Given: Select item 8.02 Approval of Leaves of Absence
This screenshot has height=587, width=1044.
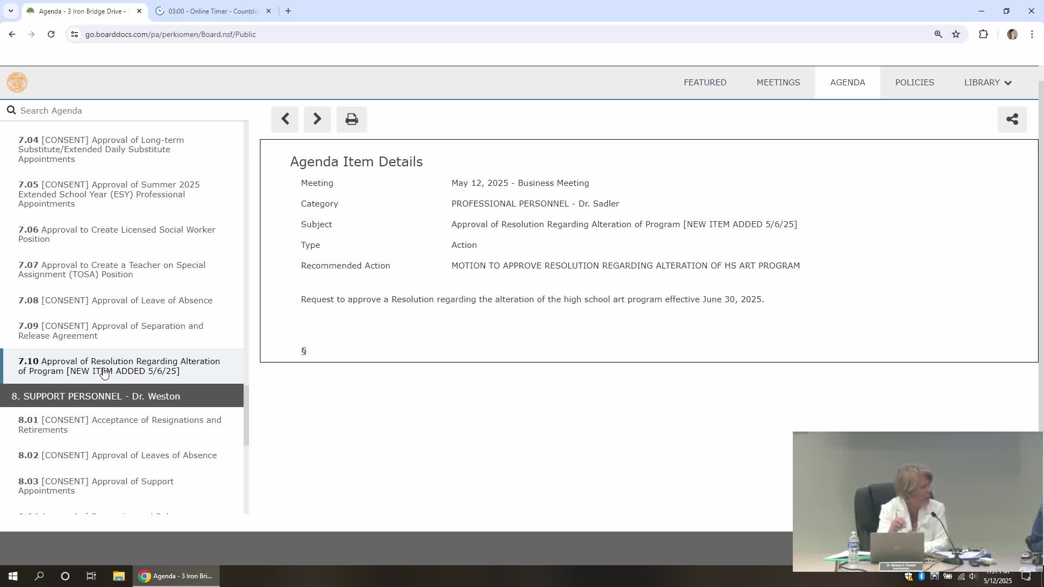Looking at the screenshot, I should point(117,455).
